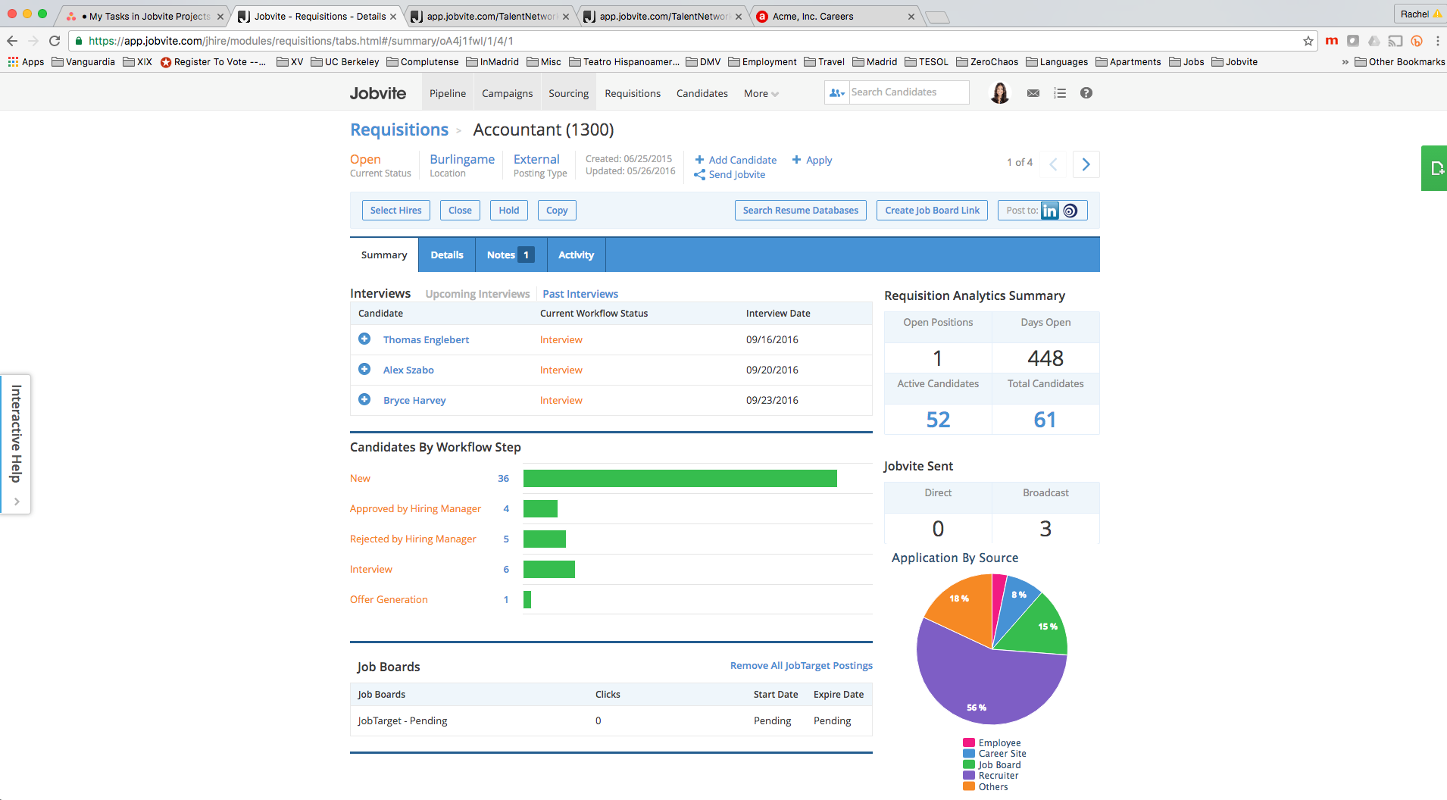Open the mail envelope icon in header
1447x800 pixels.
click(x=1033, y=93)
